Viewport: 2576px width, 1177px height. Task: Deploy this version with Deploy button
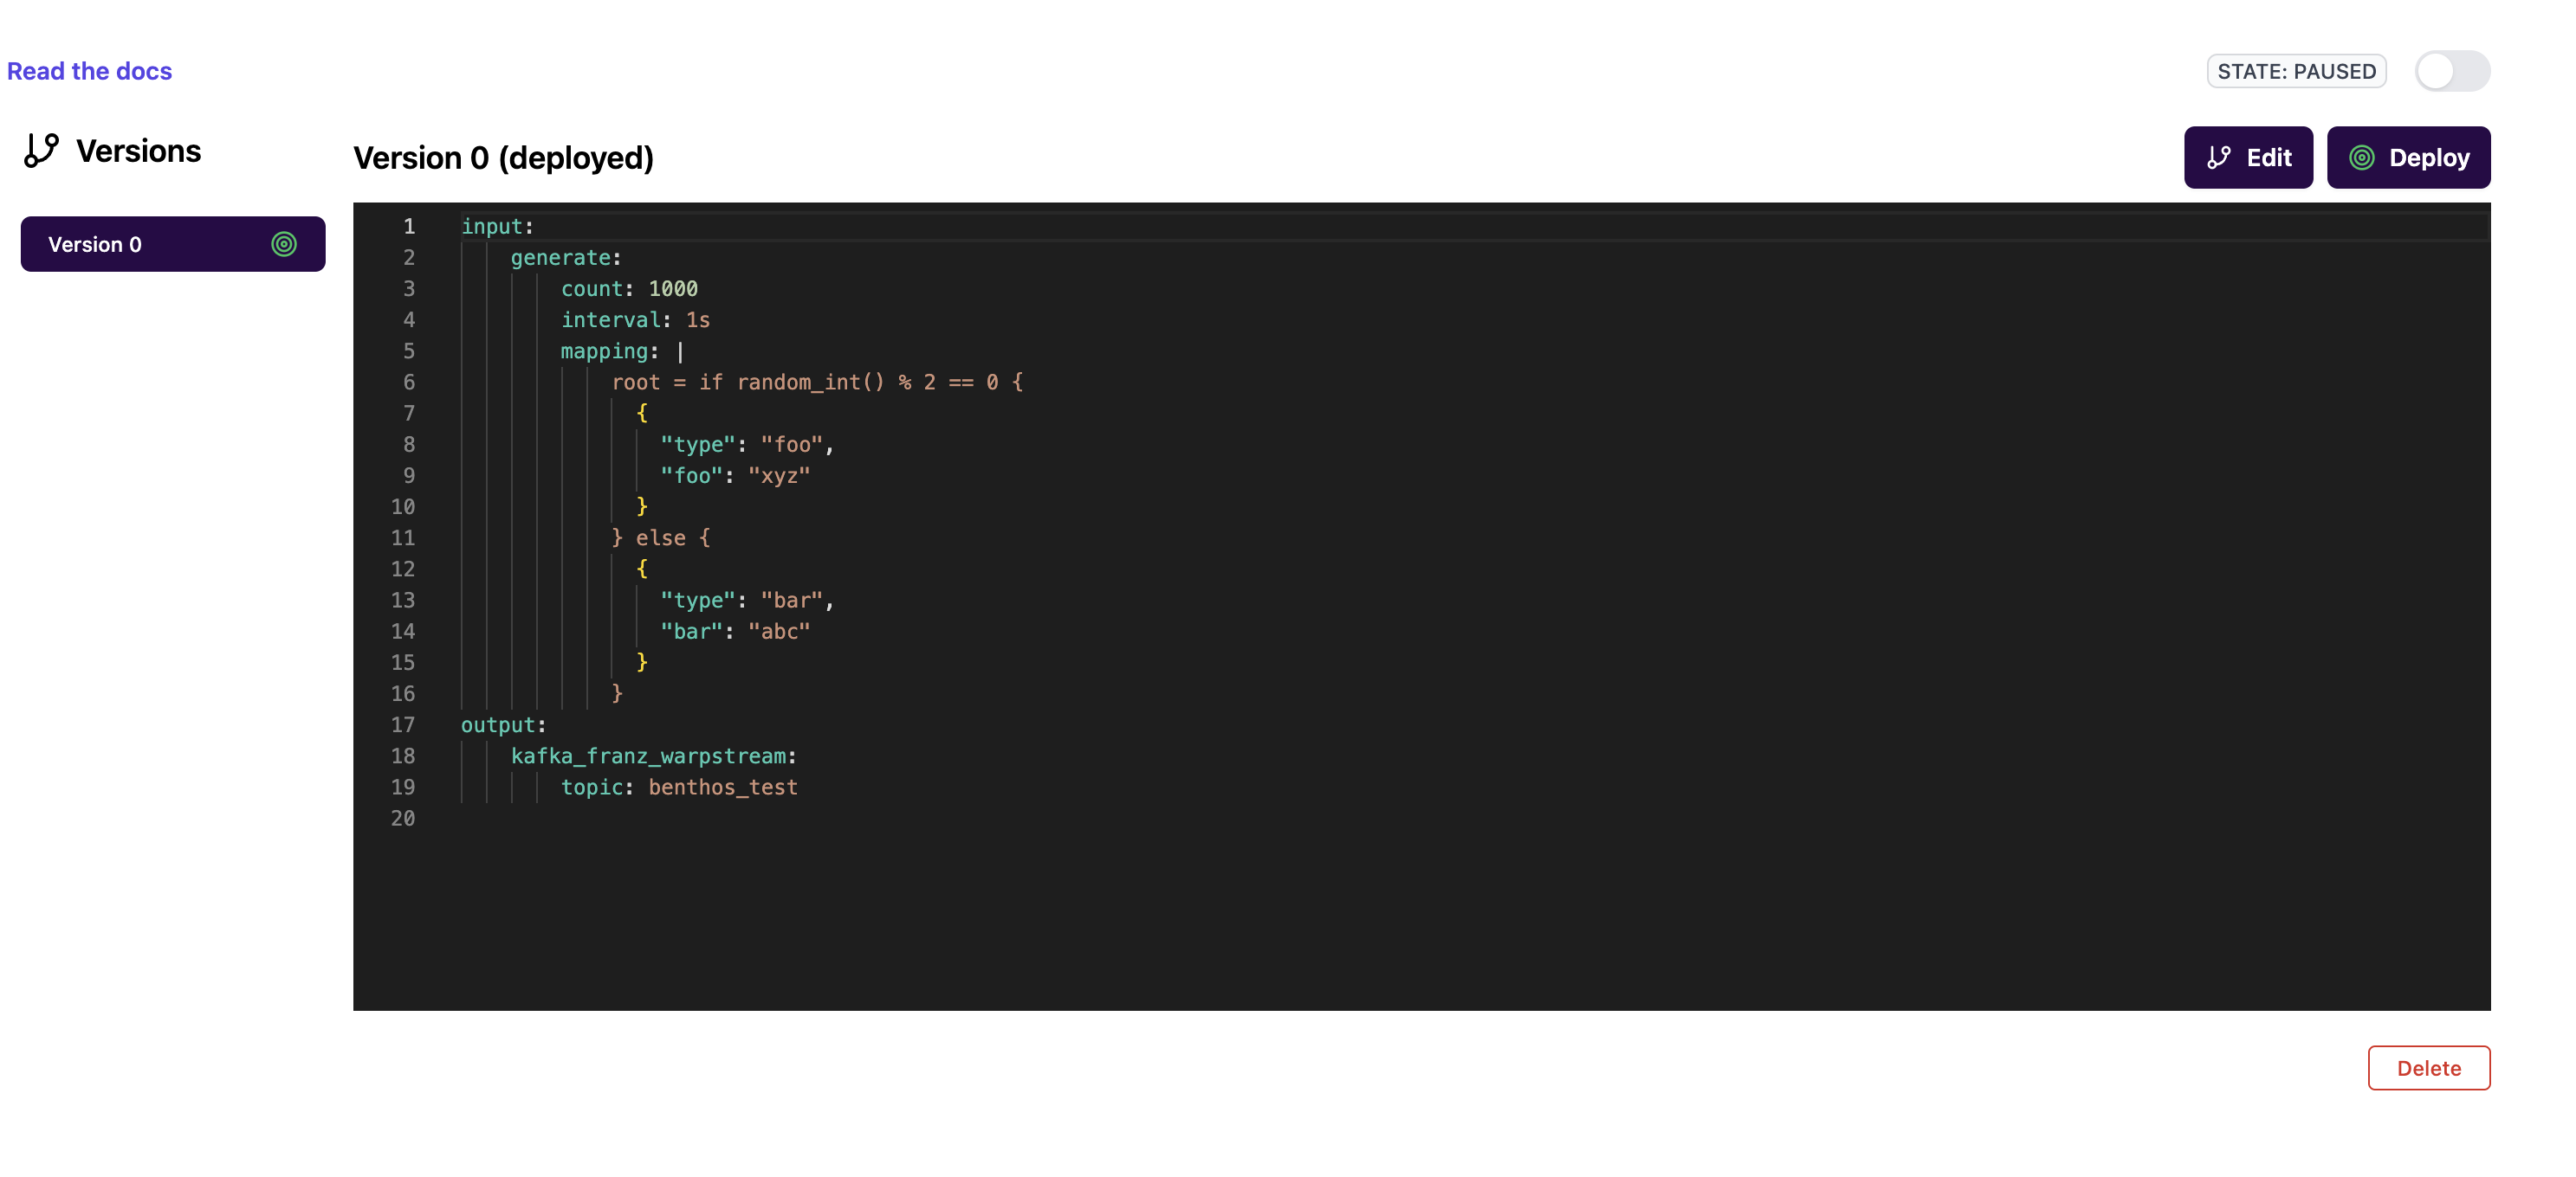[x=2408, y=158]
